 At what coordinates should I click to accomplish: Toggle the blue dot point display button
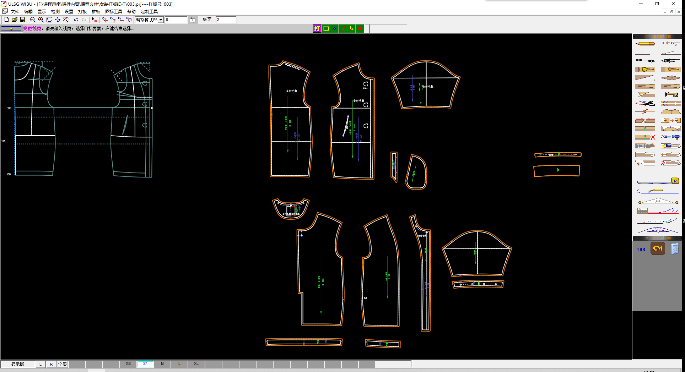tap(334, 29)
